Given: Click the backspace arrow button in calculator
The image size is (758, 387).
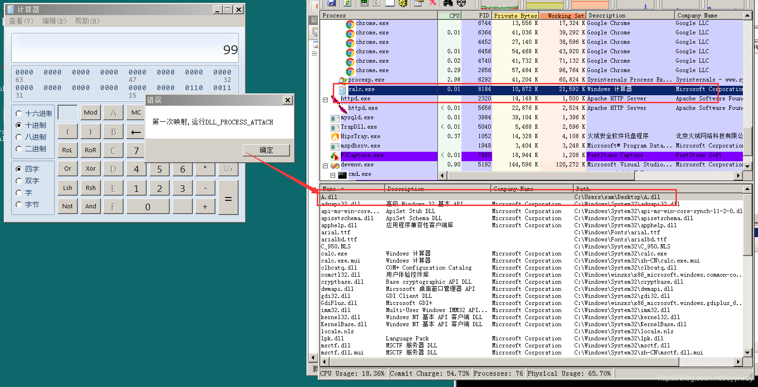Looking at the screenshot, I should (136, 132).
